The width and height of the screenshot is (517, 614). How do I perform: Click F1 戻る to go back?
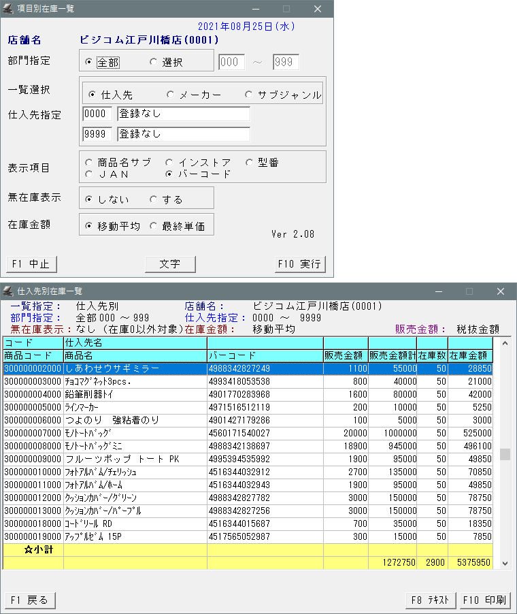click(29, 600)
